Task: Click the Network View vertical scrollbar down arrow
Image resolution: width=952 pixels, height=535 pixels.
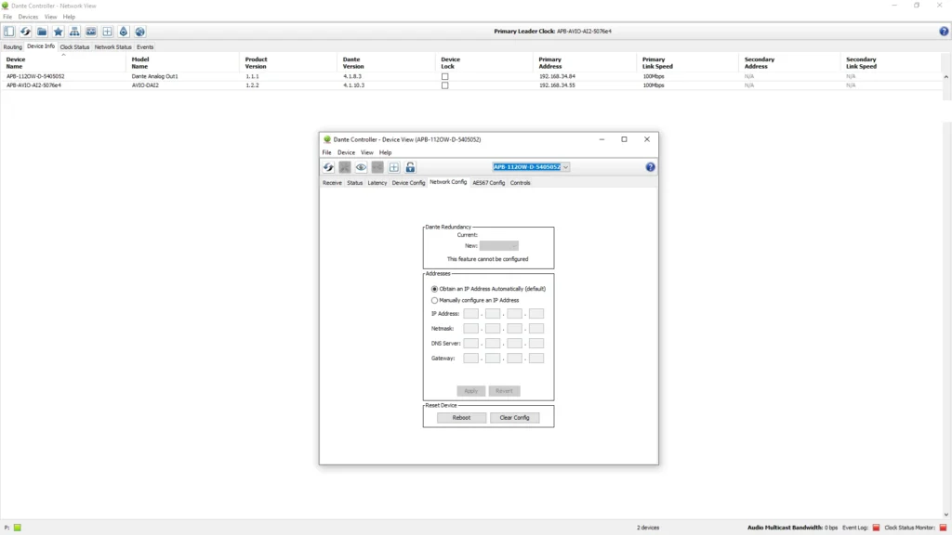Action: tap(945, 515)
